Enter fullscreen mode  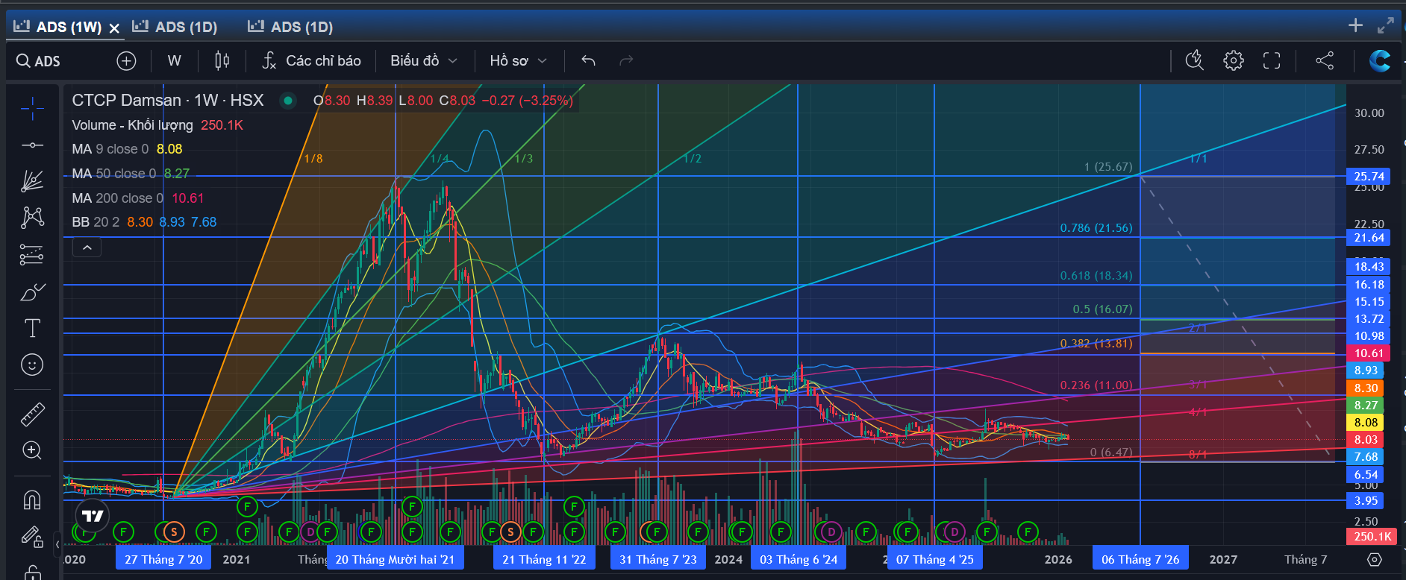pos(1272,60)
